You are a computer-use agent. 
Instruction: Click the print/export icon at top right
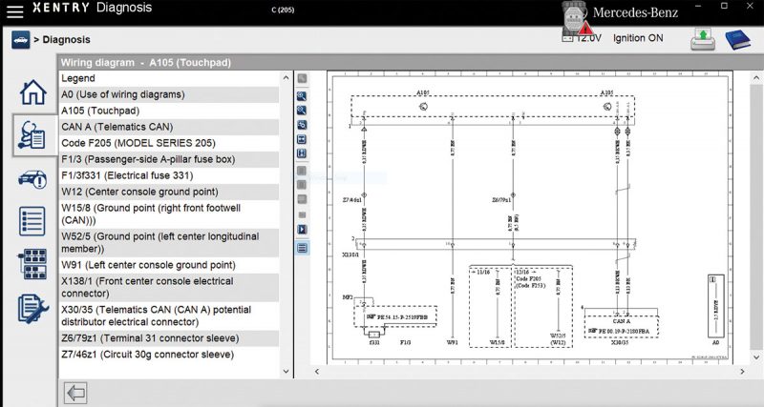point(702,39)
